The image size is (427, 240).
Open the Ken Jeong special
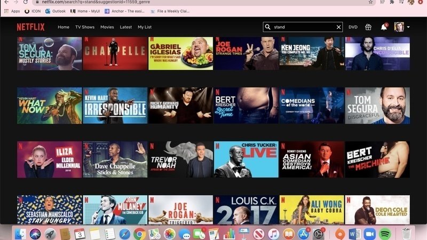pyautogui.click(x=312, y=54)
